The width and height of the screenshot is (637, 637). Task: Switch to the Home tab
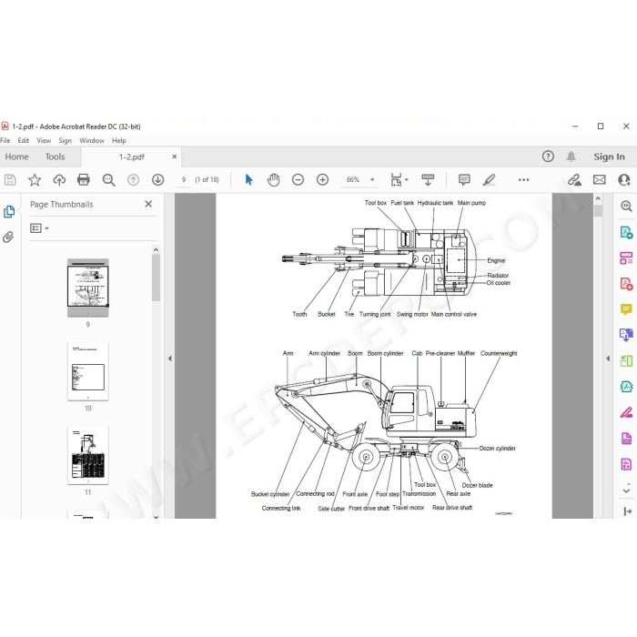coord(16,157)
